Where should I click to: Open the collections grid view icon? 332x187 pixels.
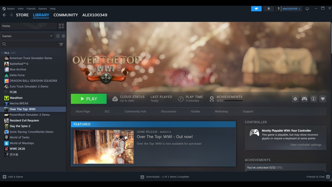click(x=61, y=26)
